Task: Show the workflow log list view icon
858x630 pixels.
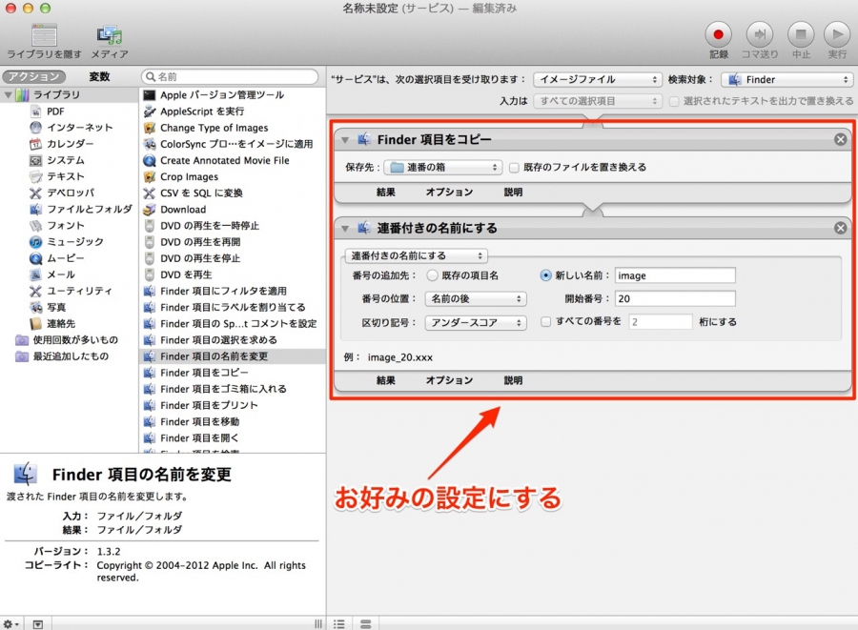Action: pyautogui.click(x=339, y=624)
